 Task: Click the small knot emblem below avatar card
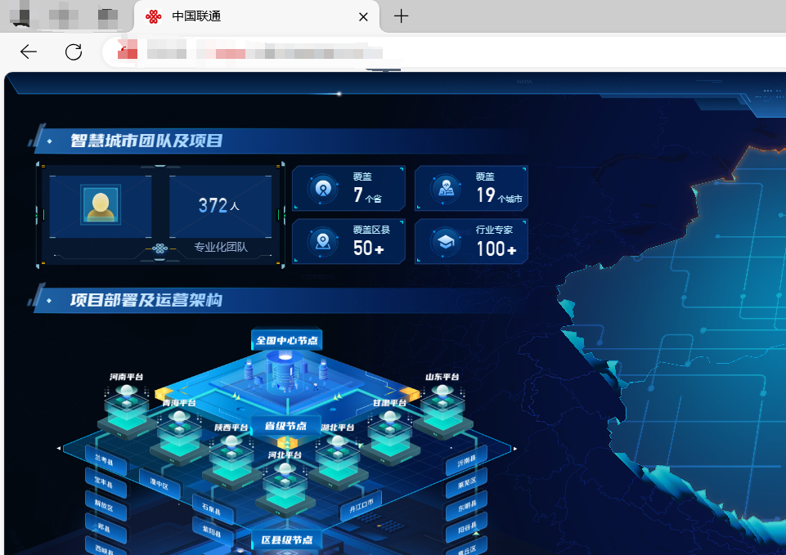159,248
